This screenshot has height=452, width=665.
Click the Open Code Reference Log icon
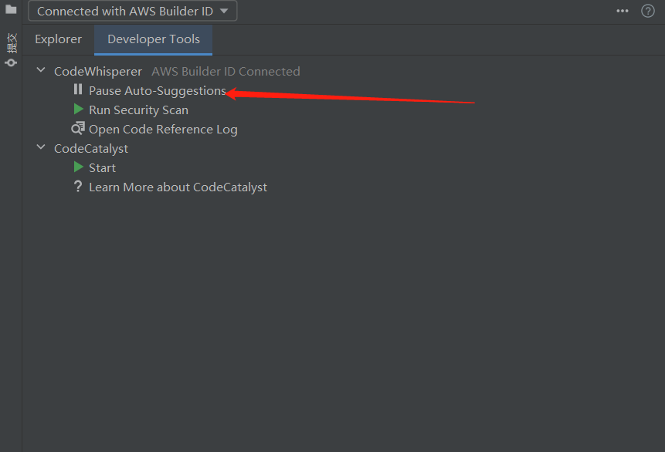[77, 129]
